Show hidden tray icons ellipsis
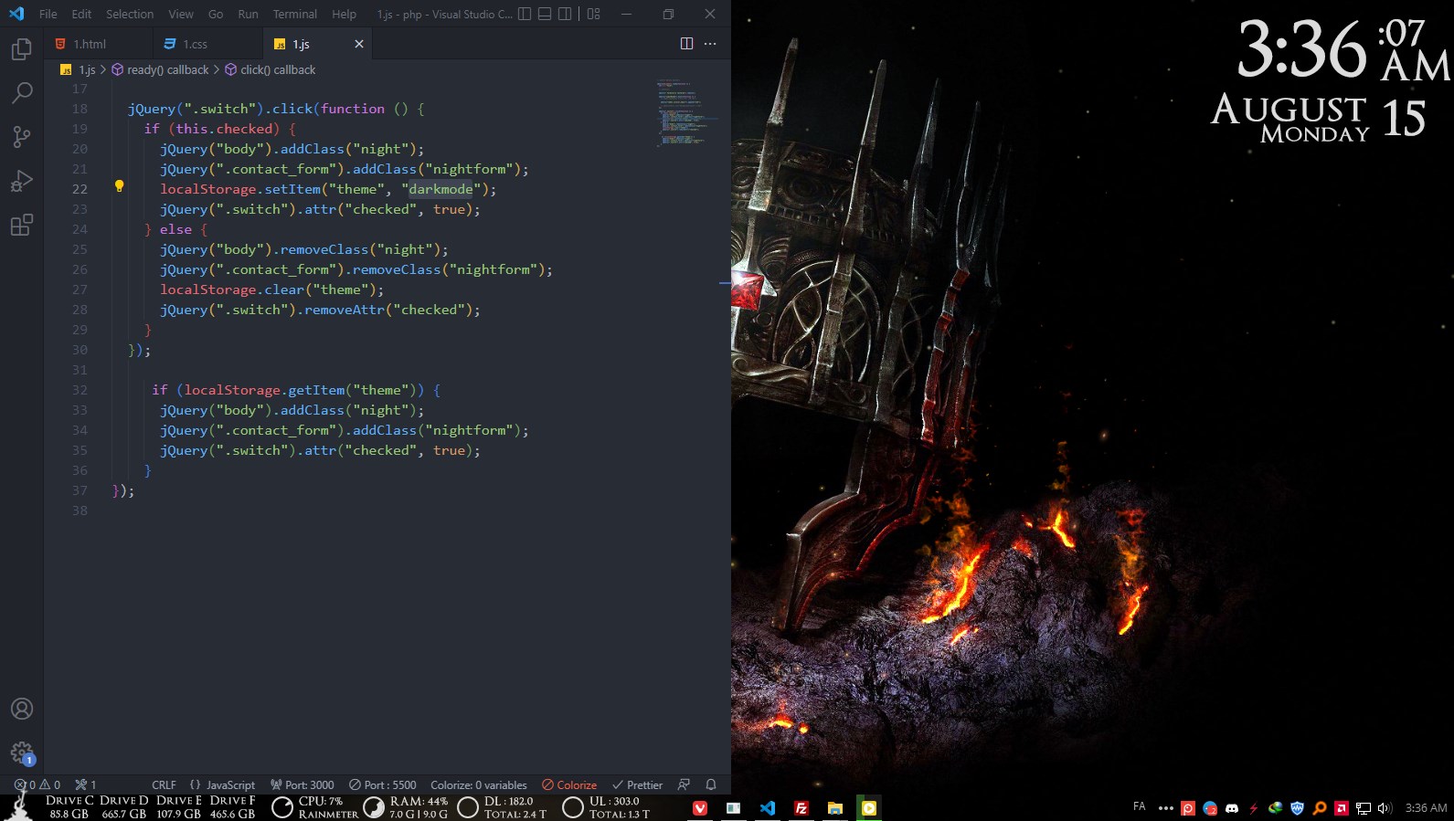Image resolution: width=1454 pixels, height=821 pixels. click(1166, 808)
